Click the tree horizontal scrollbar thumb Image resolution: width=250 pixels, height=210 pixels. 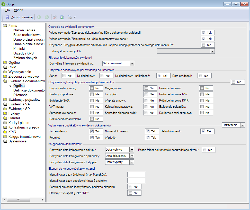pos(19,199)
